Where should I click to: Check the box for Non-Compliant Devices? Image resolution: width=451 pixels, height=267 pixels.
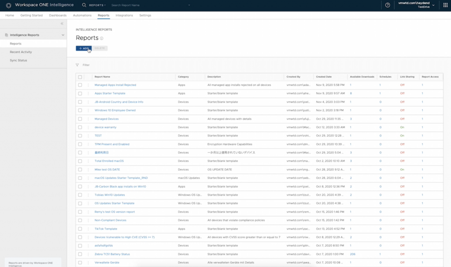pos(80,220)
